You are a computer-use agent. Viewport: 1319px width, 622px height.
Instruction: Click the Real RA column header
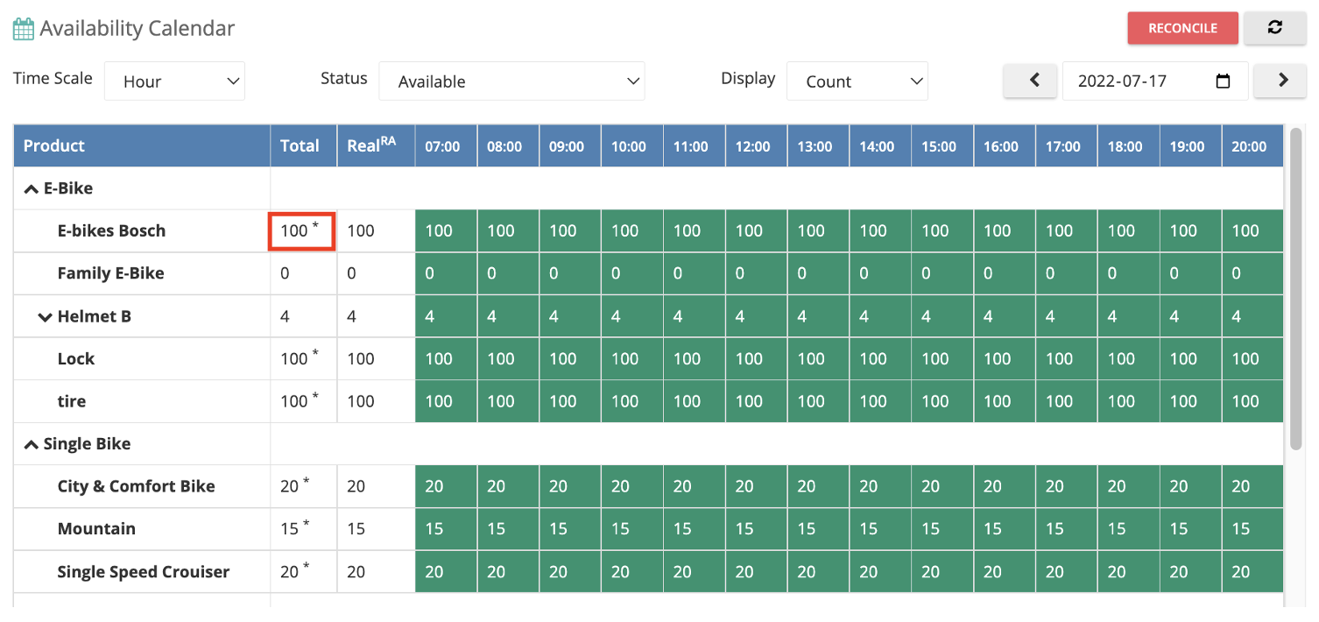point(371,146)
